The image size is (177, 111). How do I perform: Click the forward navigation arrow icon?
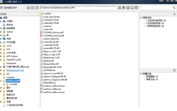[33, 8]
